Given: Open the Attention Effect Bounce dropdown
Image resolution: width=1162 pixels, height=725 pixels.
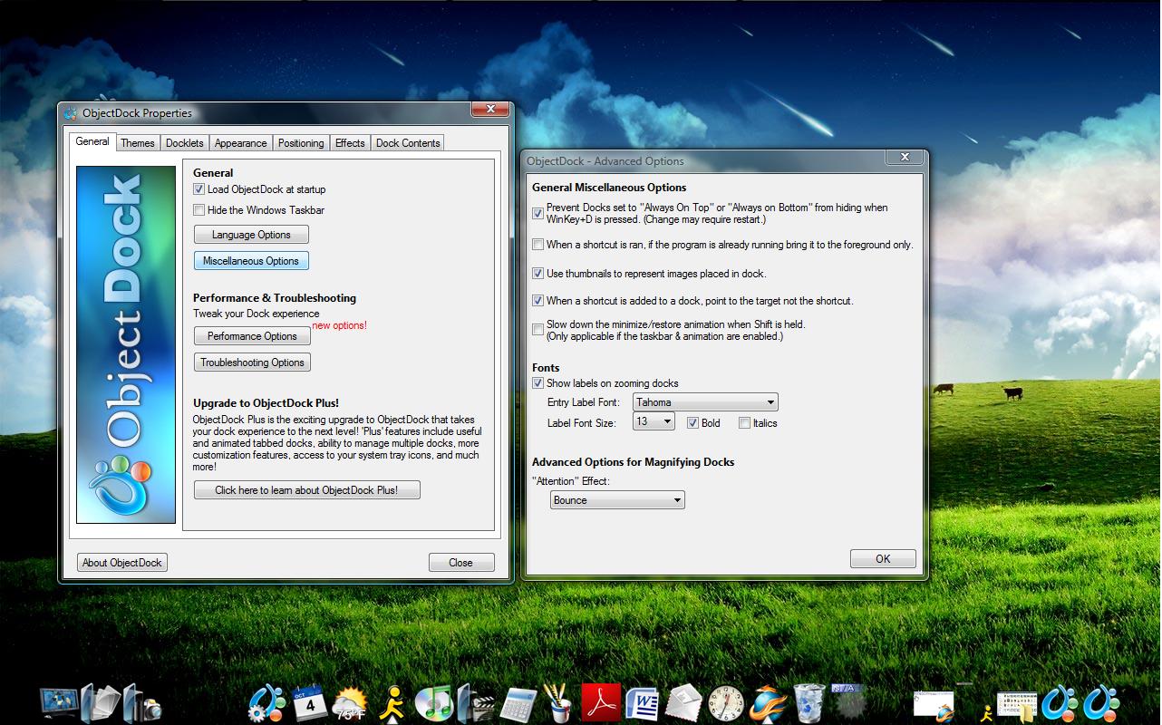Looking at the screenshot, I should click(618, 500).
